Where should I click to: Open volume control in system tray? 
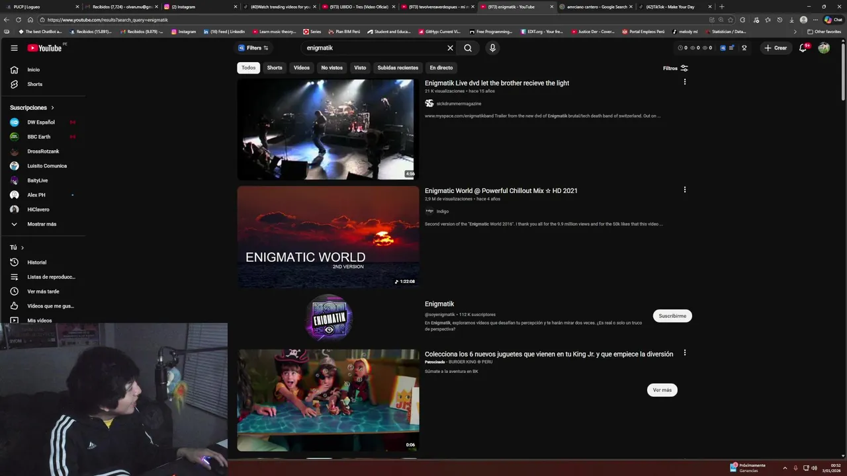pyautogui.click(x=814, y=468)
